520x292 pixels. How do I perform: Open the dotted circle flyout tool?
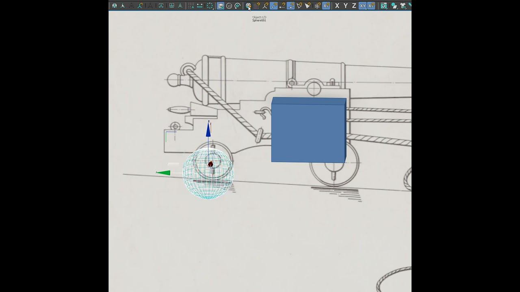[210, 6]
